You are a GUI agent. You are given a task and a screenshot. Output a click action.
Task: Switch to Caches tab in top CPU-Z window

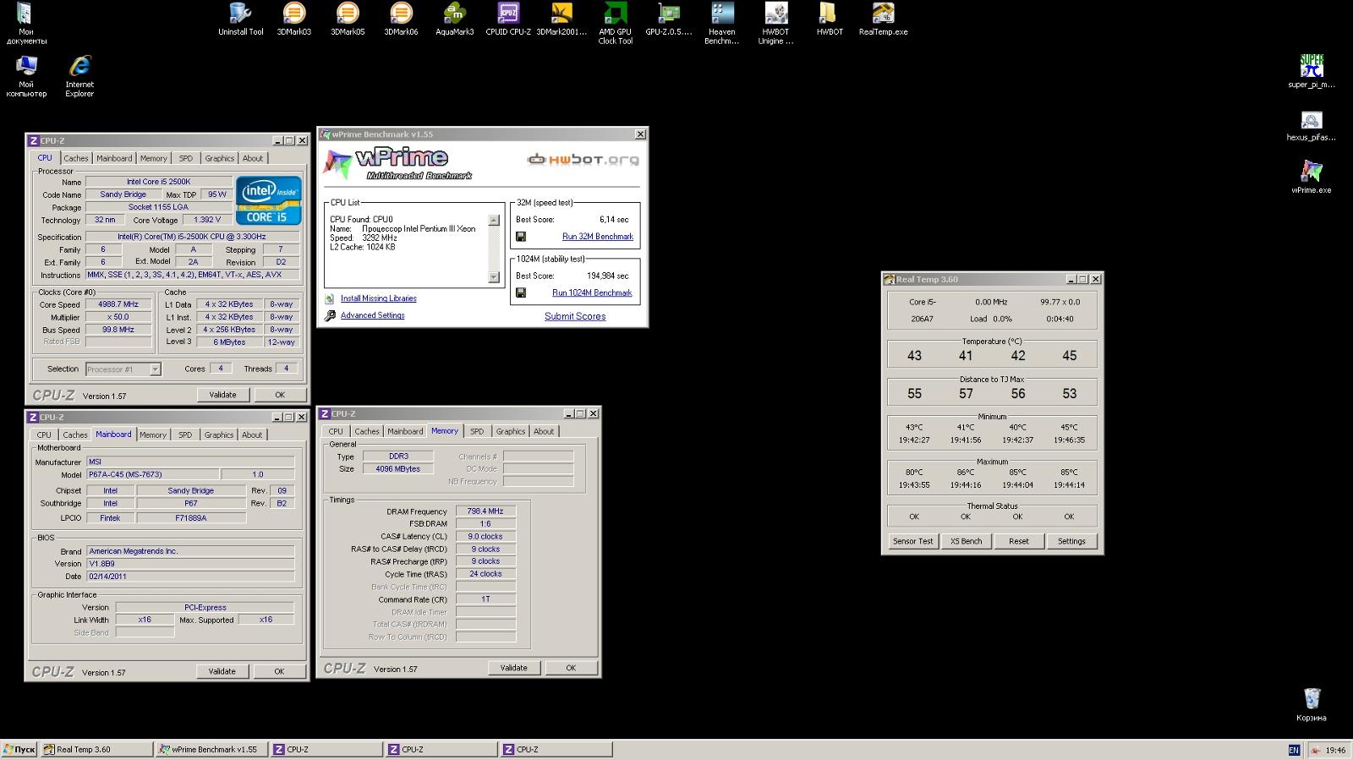(75, 158)
